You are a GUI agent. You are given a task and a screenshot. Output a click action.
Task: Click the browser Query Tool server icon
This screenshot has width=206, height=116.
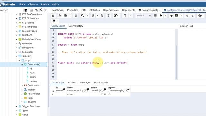pyautogui.click(x=26, y=10)
